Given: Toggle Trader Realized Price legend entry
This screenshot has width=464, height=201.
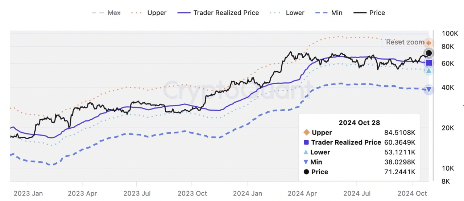Looking at the screenshot, I should (218, 13).
